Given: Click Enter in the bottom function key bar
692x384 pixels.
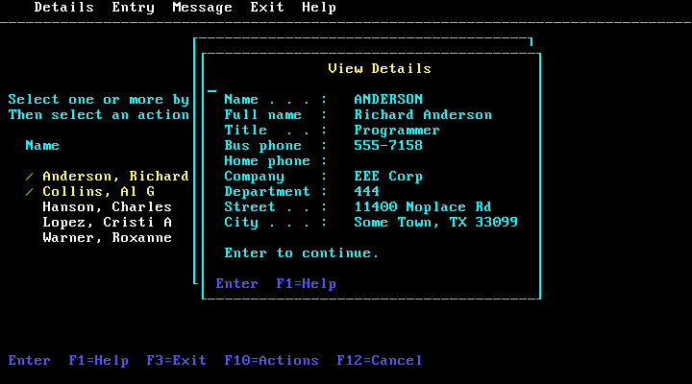Looking at the screenshot, I should pos(29,361).
